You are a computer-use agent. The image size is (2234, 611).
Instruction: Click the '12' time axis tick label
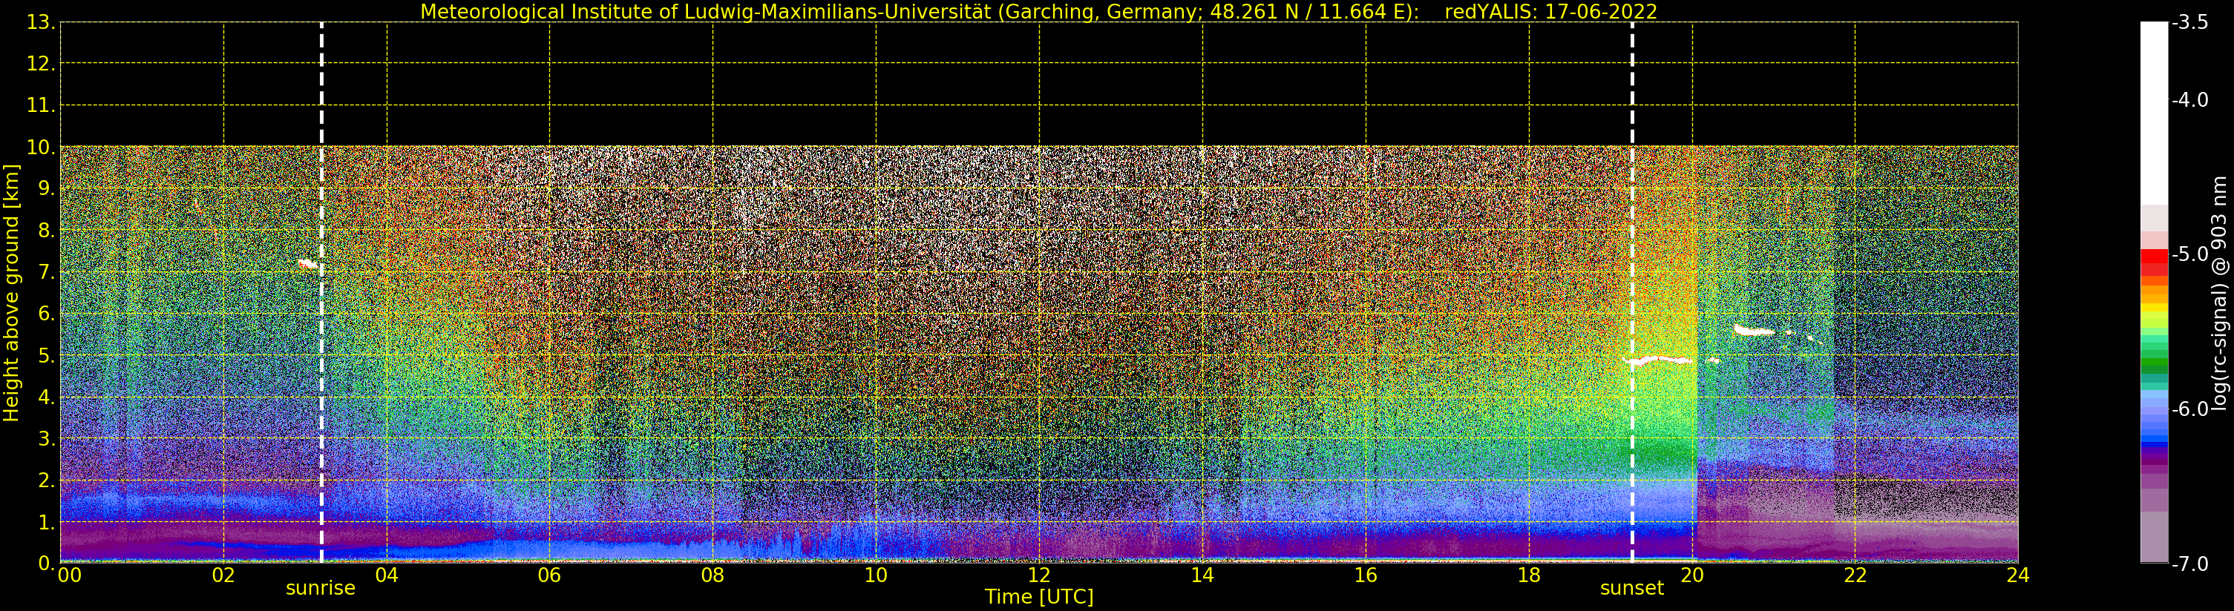1039,575
